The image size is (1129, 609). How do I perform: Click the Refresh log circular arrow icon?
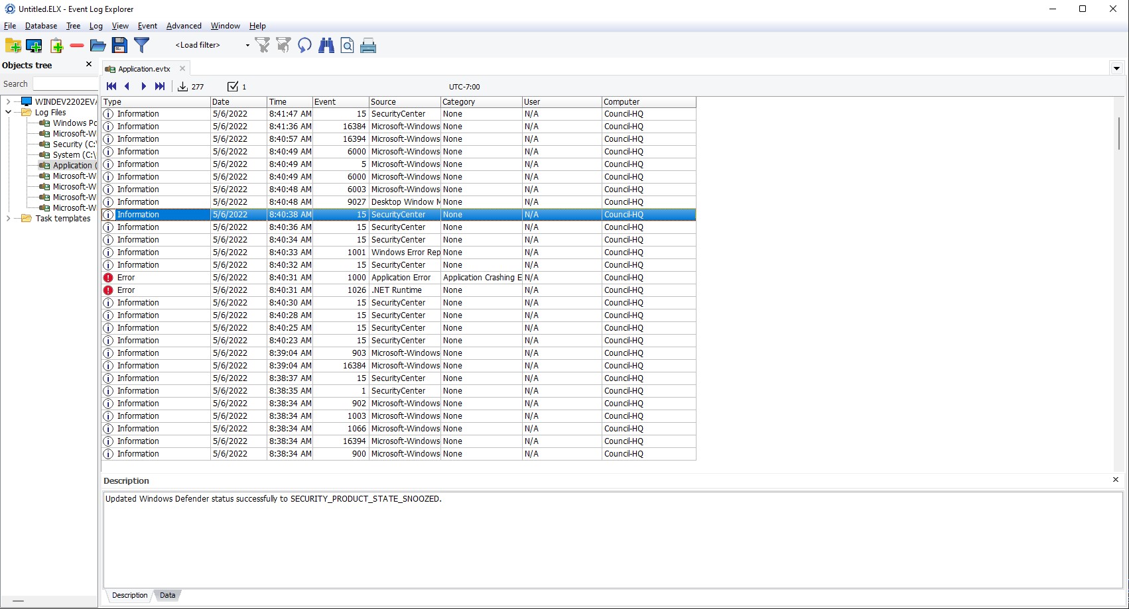pos(304,45)
